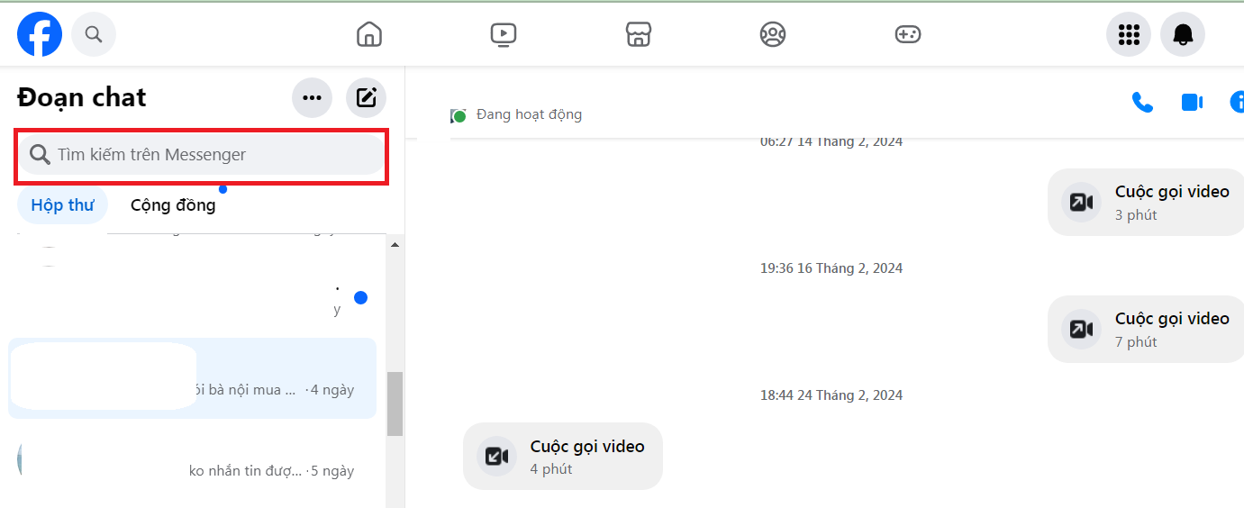The image size is (1244, 508).
Task: Open the Groups icon in top bar
Action: point(773,34)
